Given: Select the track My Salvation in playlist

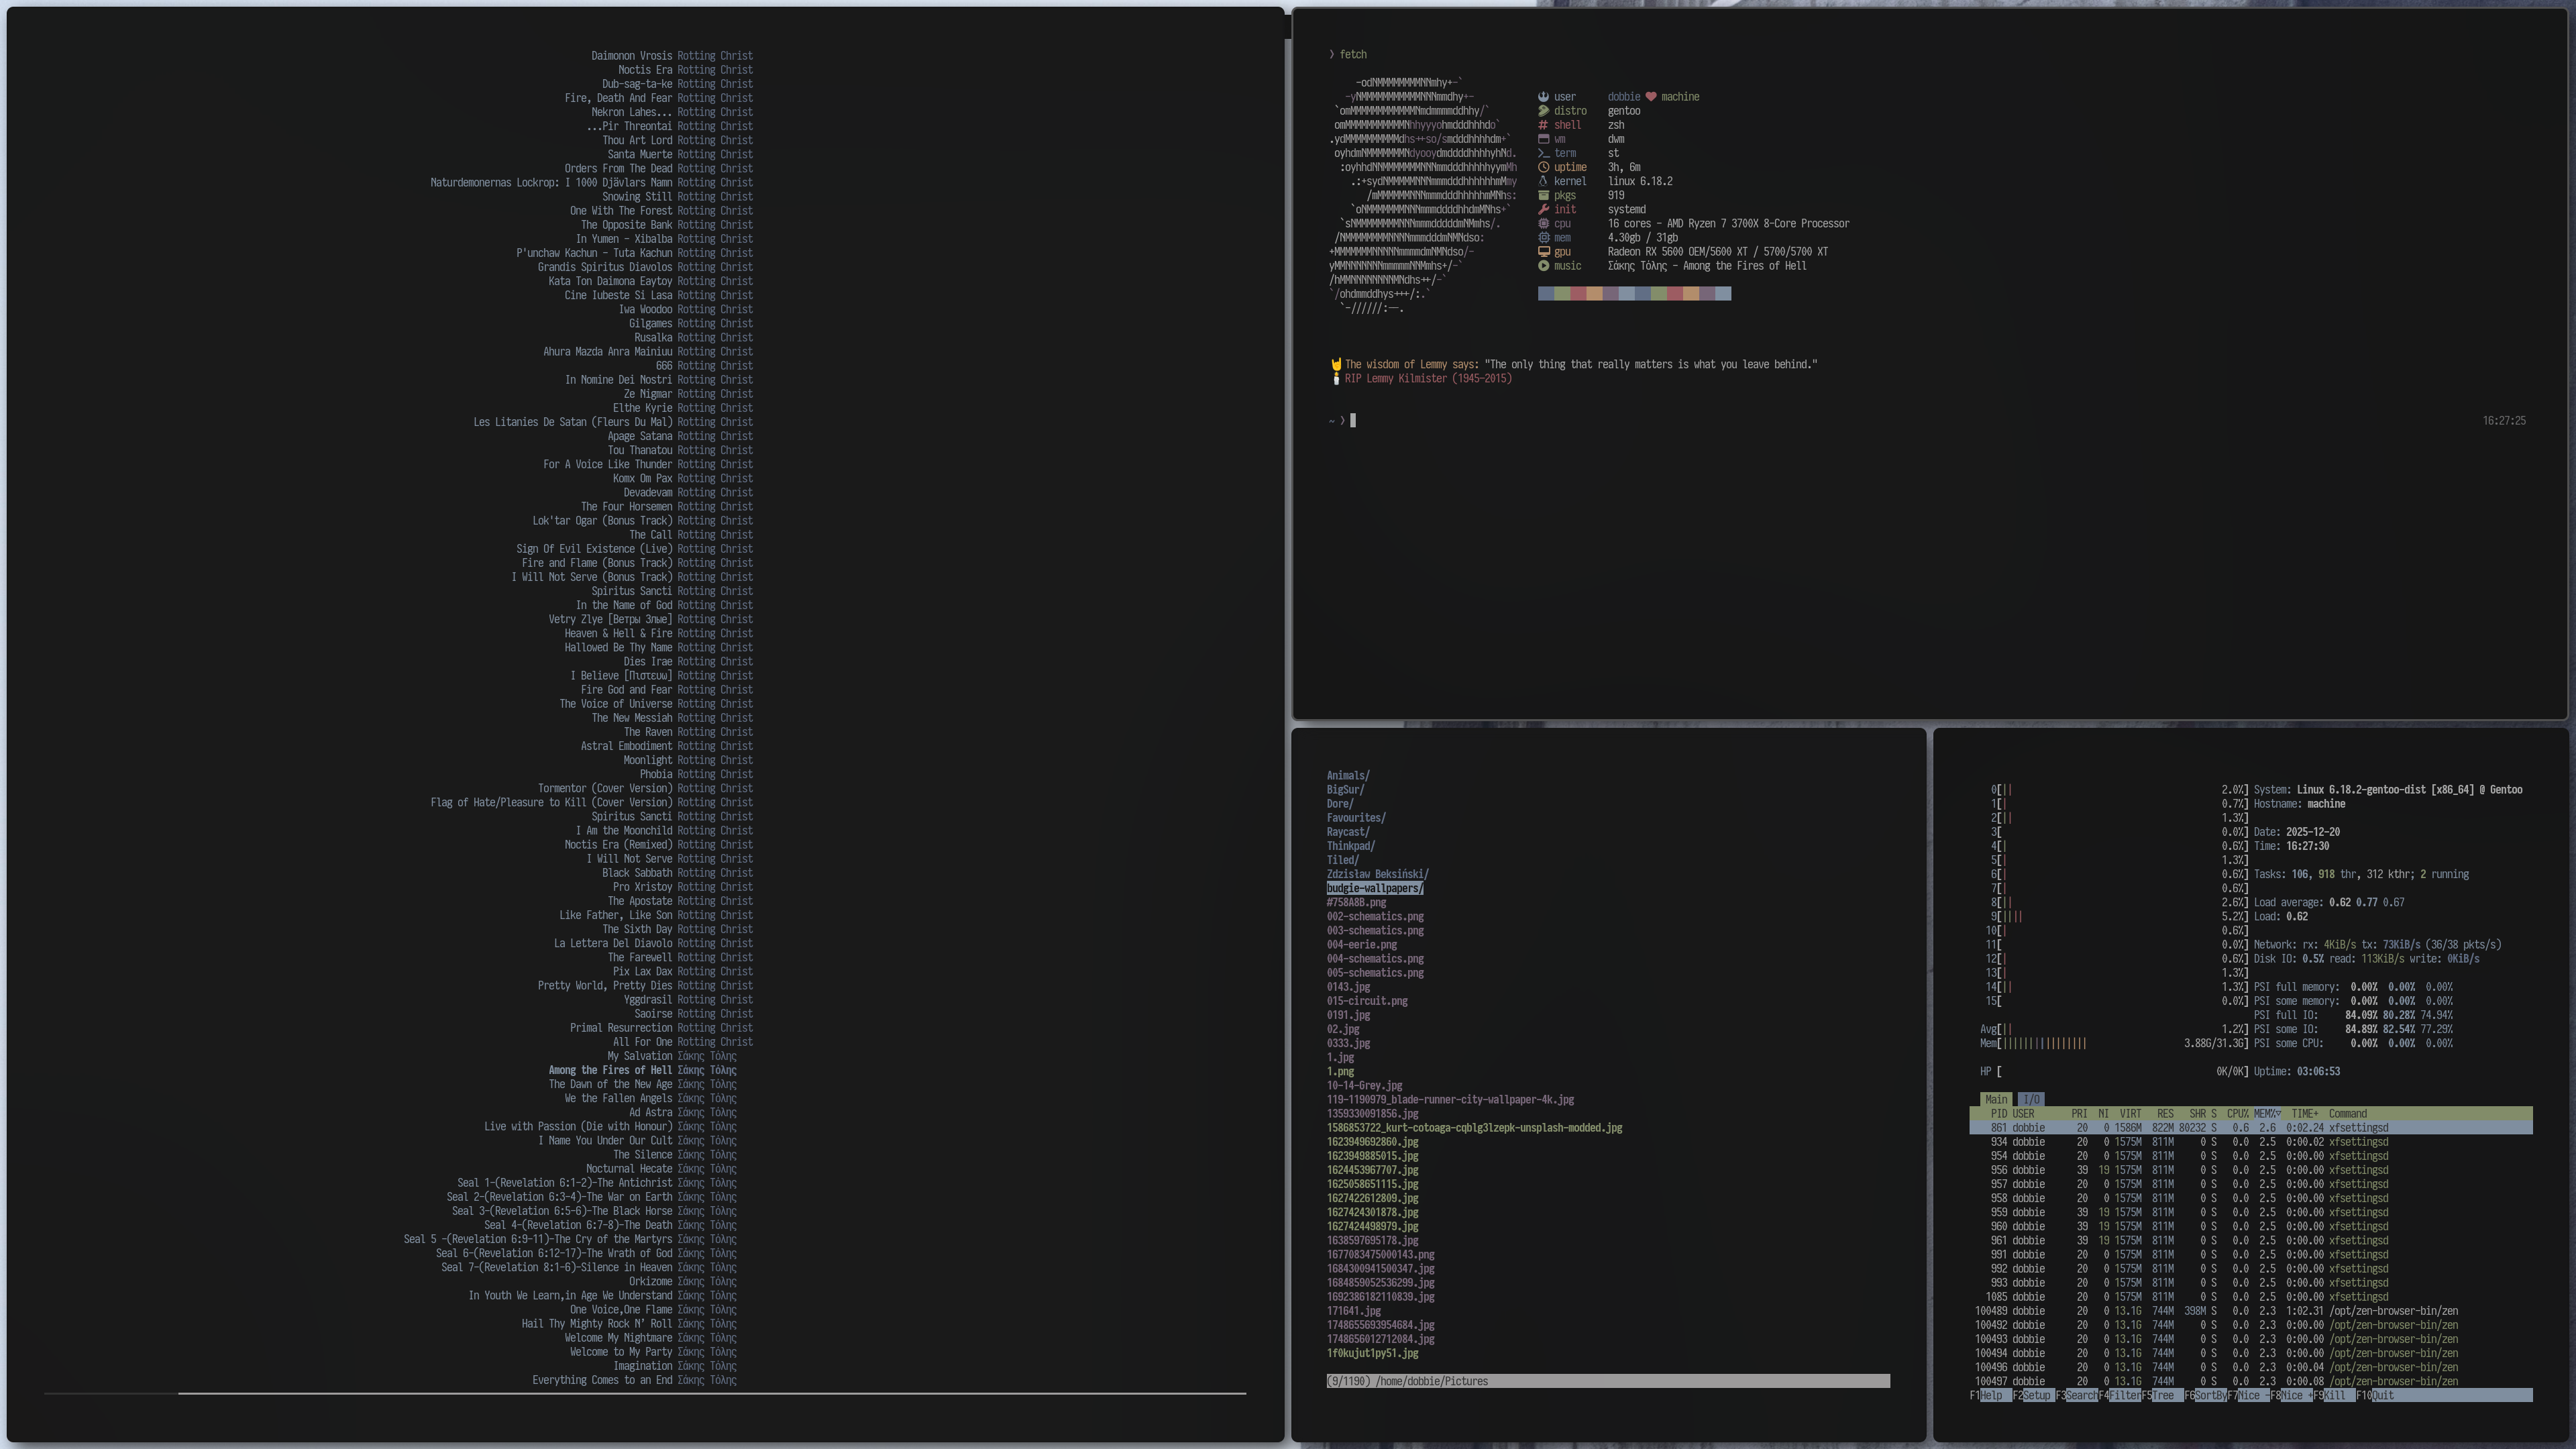Looking at the screenshot, I should [x=639, y=1057].
